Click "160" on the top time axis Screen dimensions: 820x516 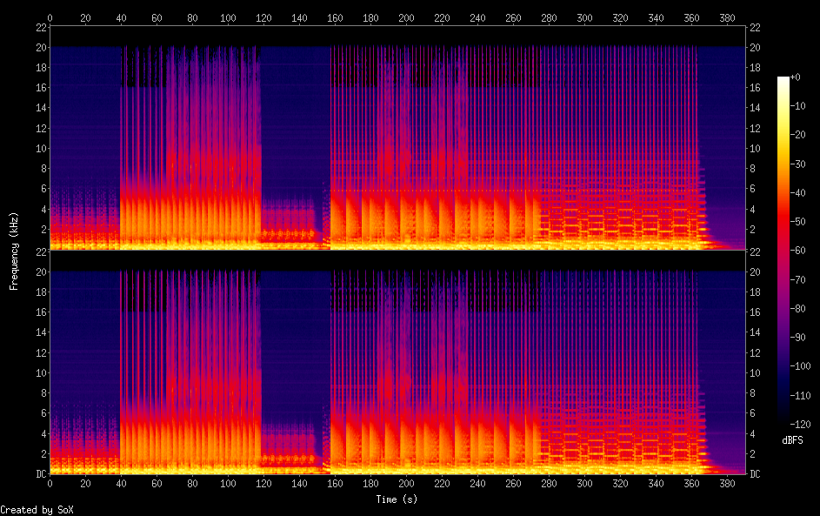335,17
